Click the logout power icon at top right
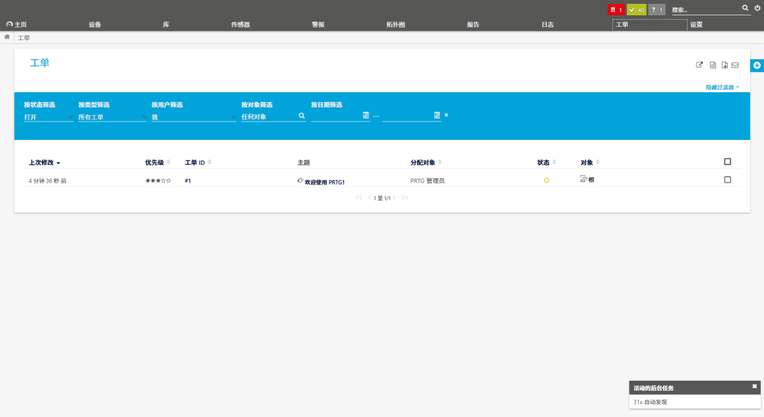 coord(758,9)
